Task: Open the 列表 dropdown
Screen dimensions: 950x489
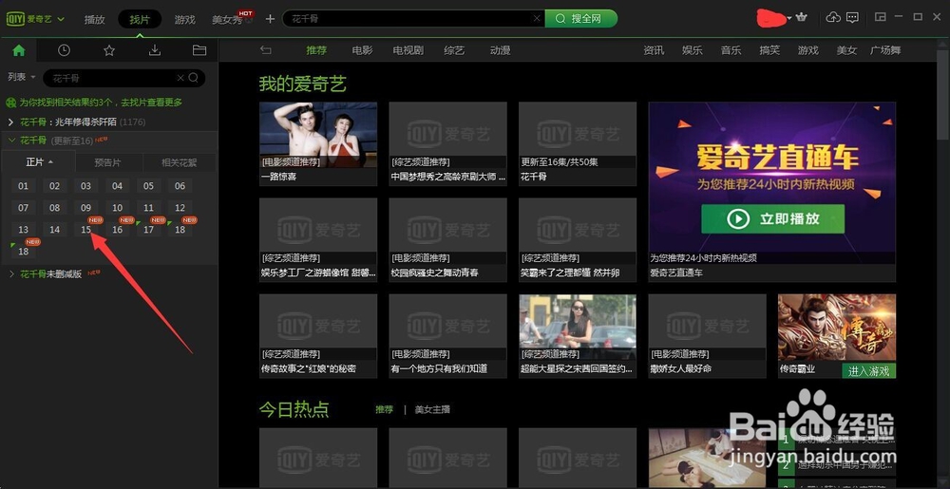Action: [x=22, y=77]
